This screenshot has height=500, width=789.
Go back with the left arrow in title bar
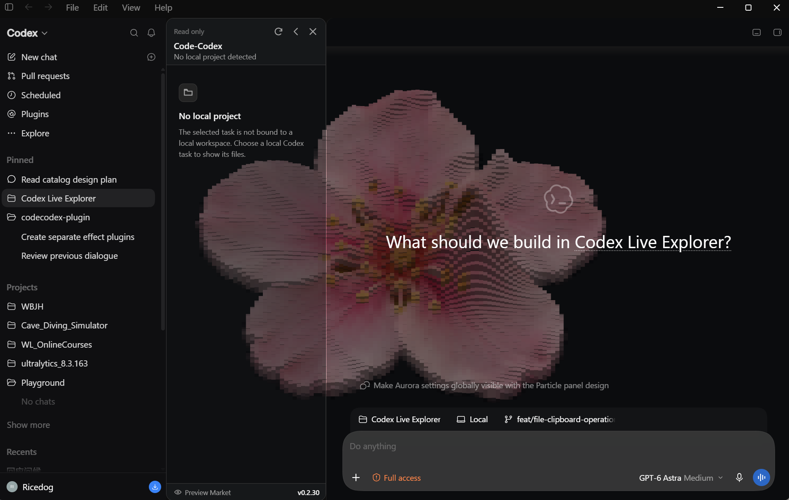tap(28, 7)
